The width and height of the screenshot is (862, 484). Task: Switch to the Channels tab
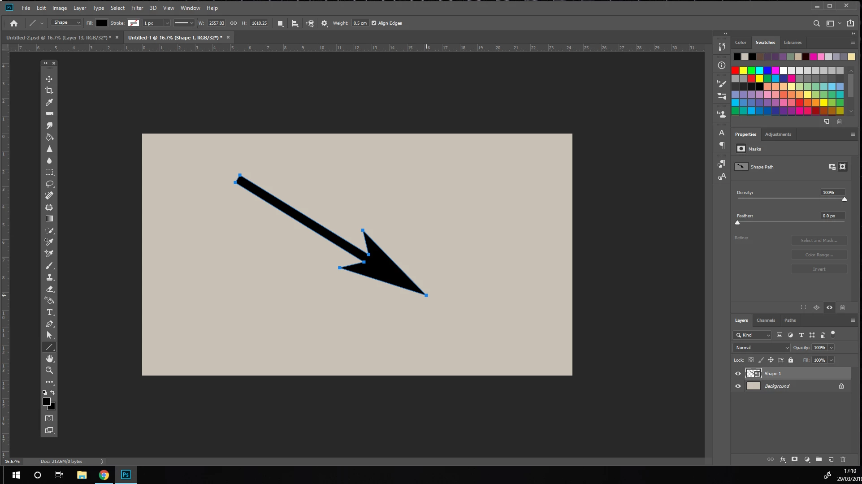point(765,320)
